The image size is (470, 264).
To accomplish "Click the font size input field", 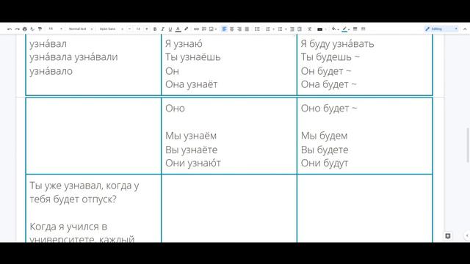I will (138, 29).
